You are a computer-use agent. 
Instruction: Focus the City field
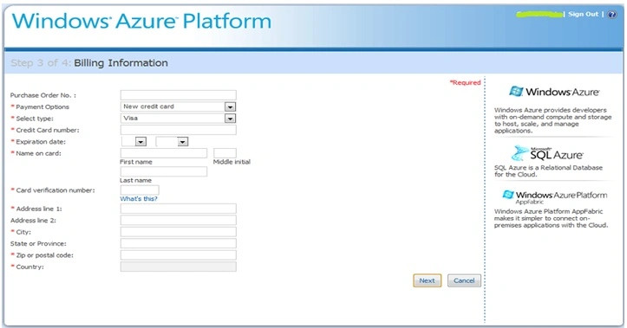[x=179, y=232]
